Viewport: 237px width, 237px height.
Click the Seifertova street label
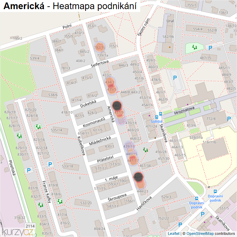click(x=100, y=64)
